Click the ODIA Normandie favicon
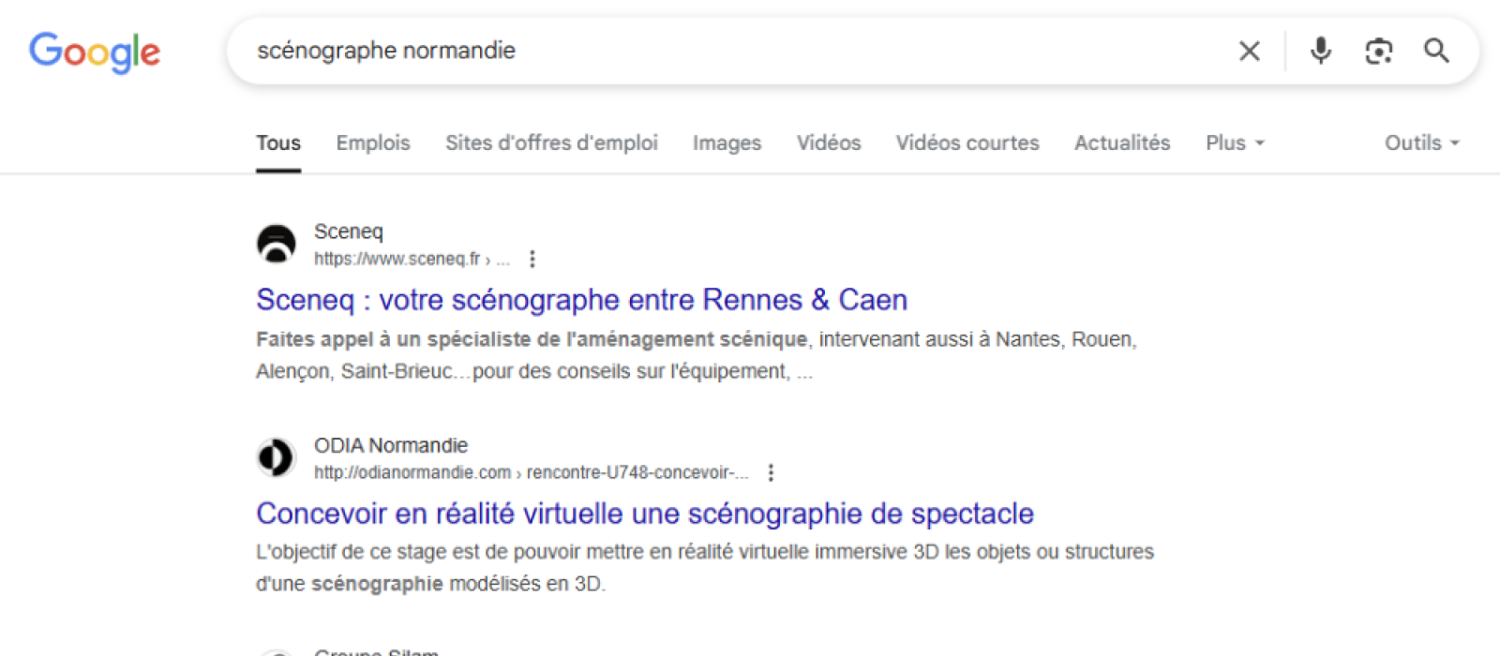The image size is (1500, 656). (276, 458)
